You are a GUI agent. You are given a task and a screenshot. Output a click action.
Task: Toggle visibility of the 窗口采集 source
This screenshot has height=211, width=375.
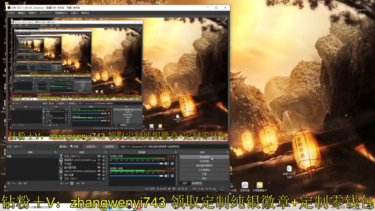coord(99,174)
